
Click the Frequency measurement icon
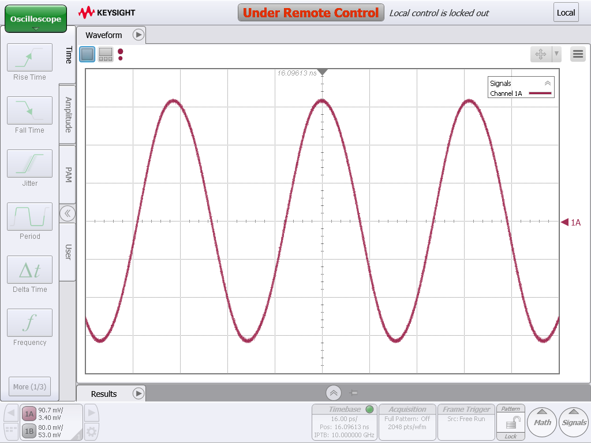point(29,323)
